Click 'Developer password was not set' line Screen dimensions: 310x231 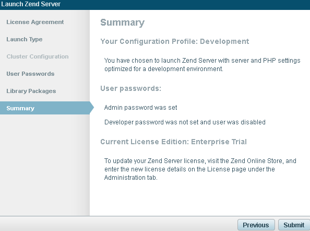pyautogui.click(x=185, y=122)
